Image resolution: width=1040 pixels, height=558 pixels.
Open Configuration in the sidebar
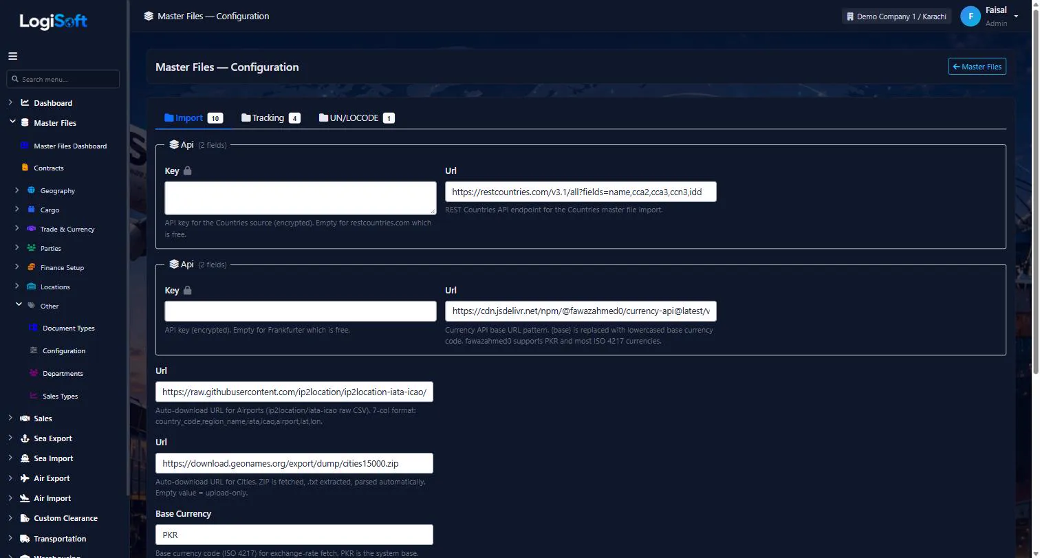64,350
